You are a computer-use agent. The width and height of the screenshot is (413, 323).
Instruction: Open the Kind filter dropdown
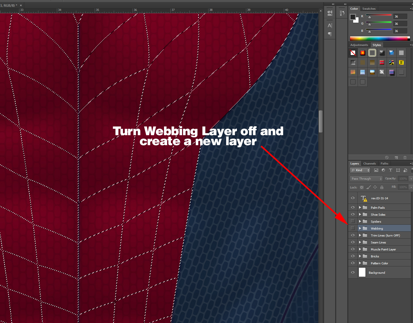coord(360,170)
